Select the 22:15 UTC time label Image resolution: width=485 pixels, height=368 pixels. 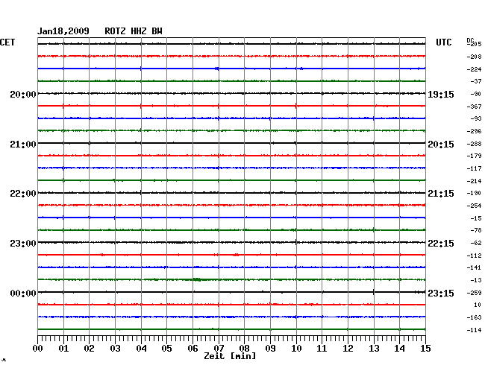[441, 244]
